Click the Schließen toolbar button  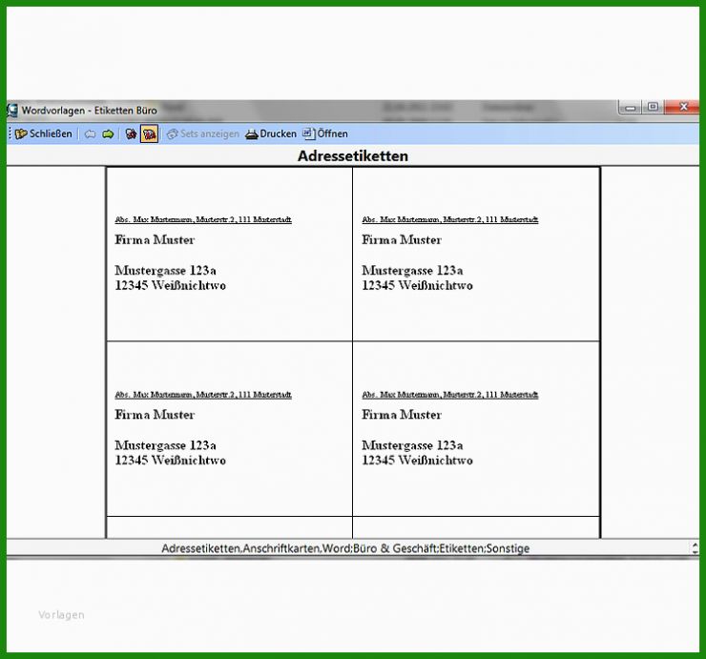44,134
